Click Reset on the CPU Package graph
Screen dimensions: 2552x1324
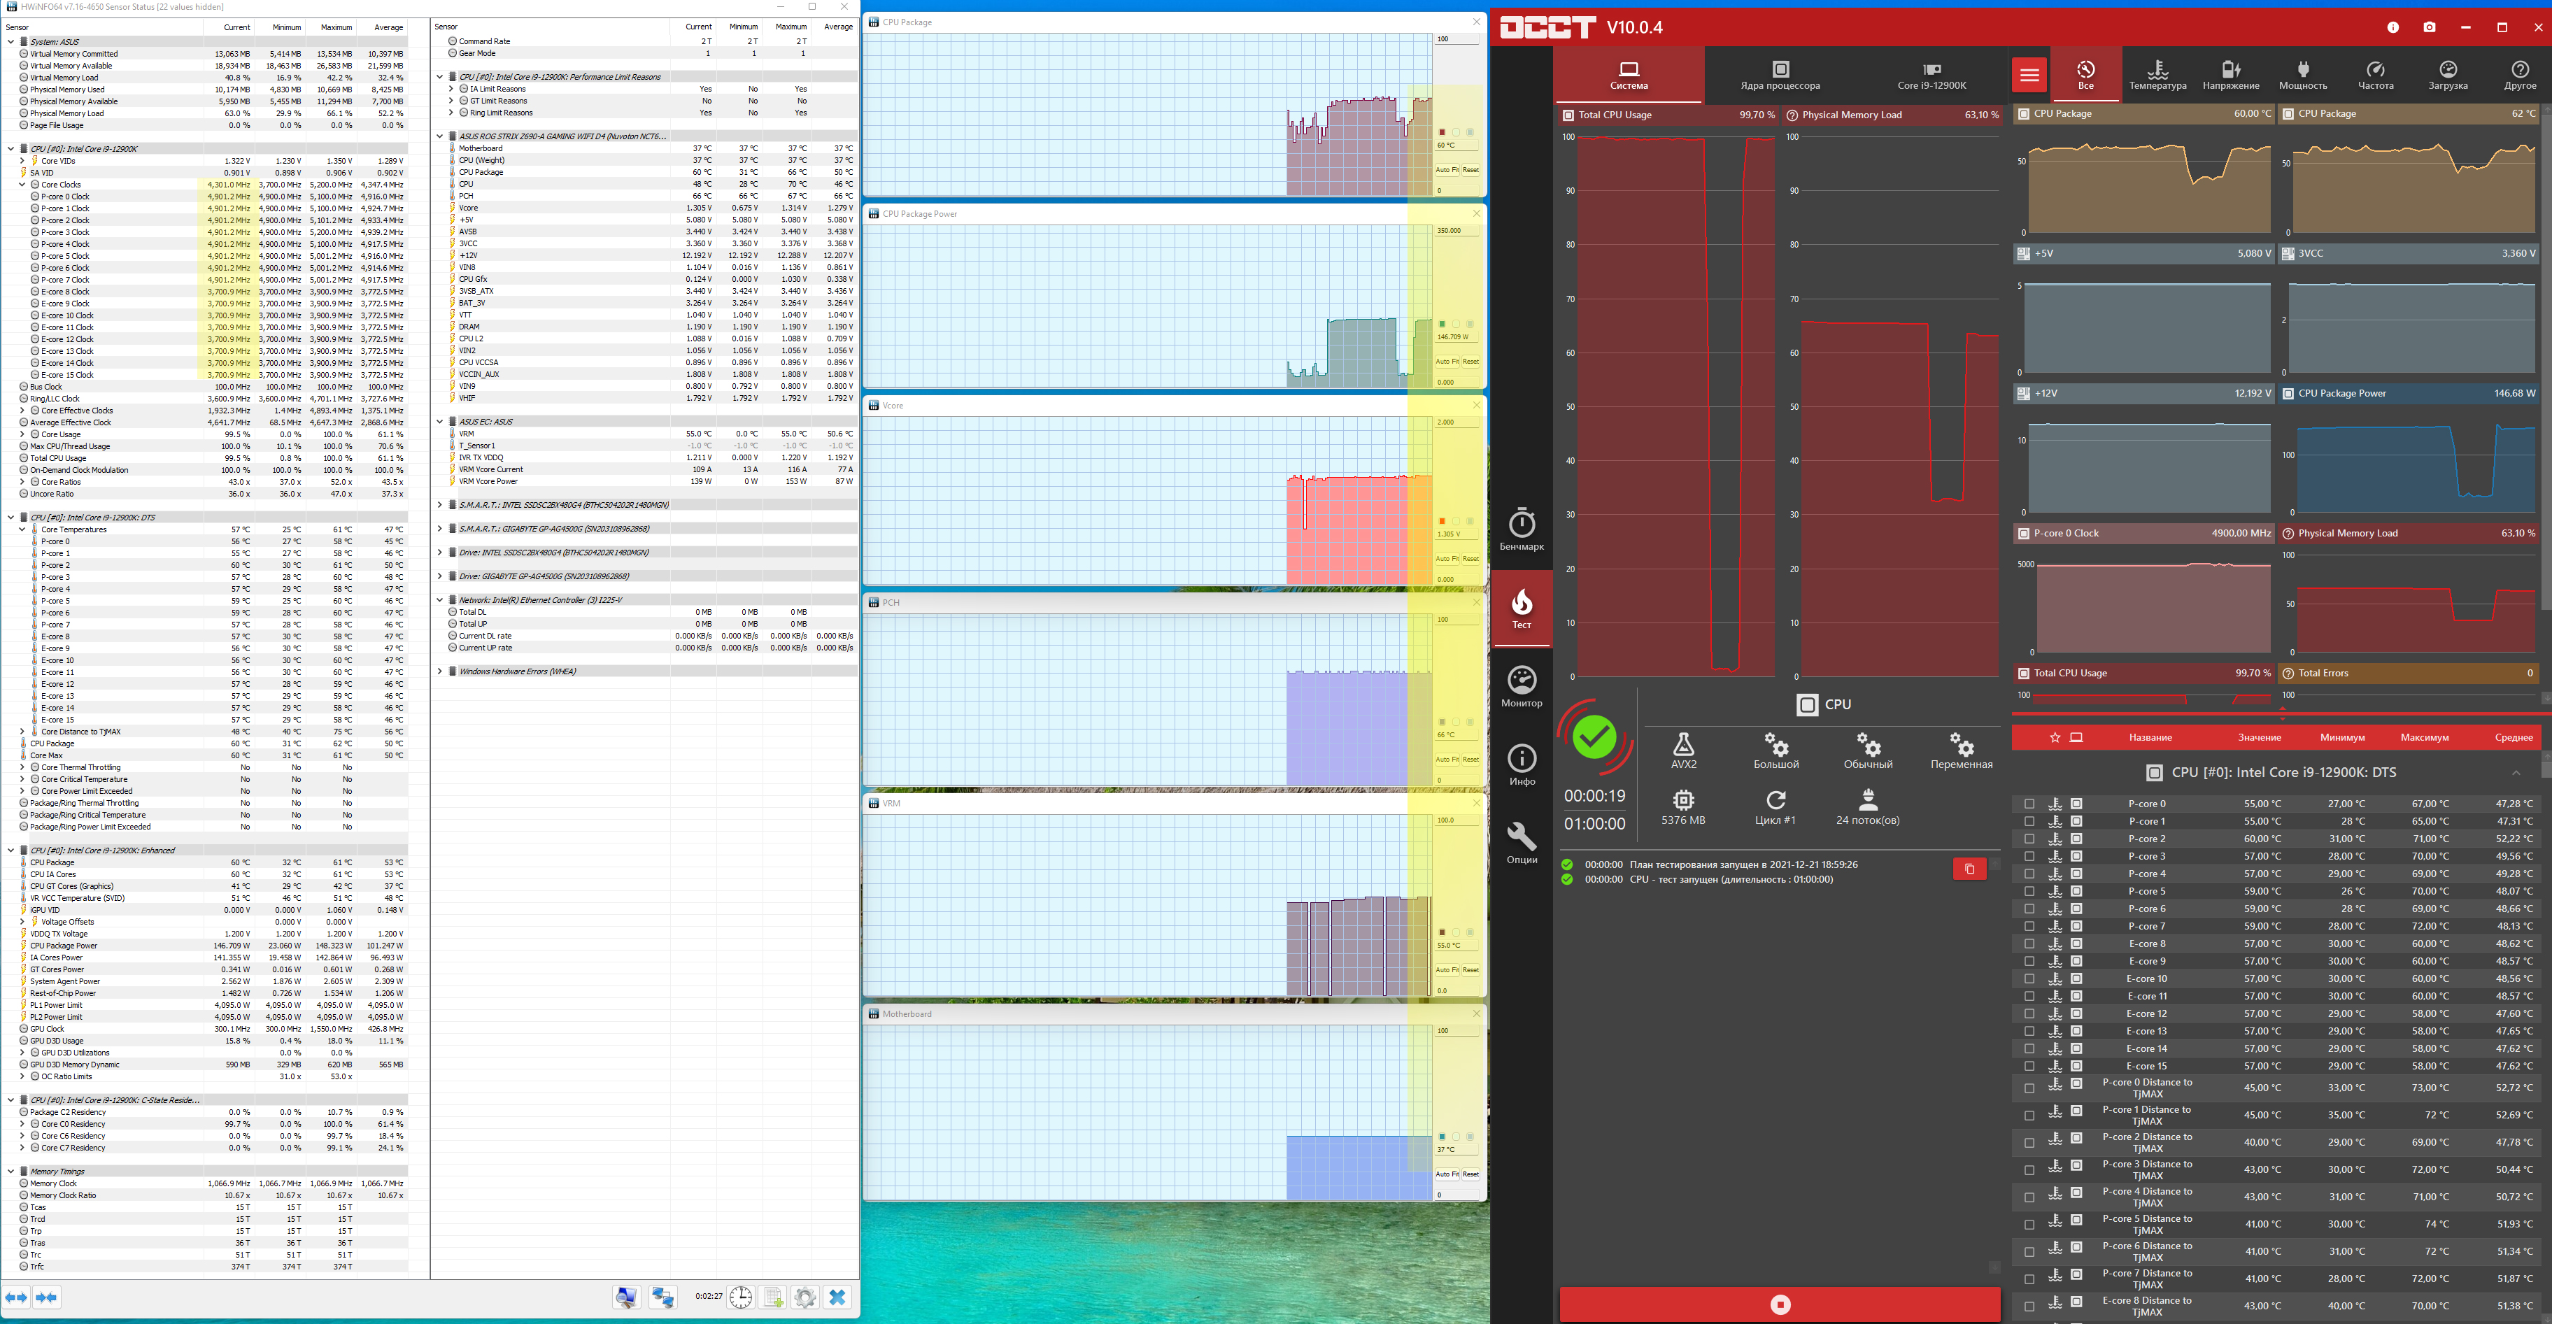coord(1470,169)
